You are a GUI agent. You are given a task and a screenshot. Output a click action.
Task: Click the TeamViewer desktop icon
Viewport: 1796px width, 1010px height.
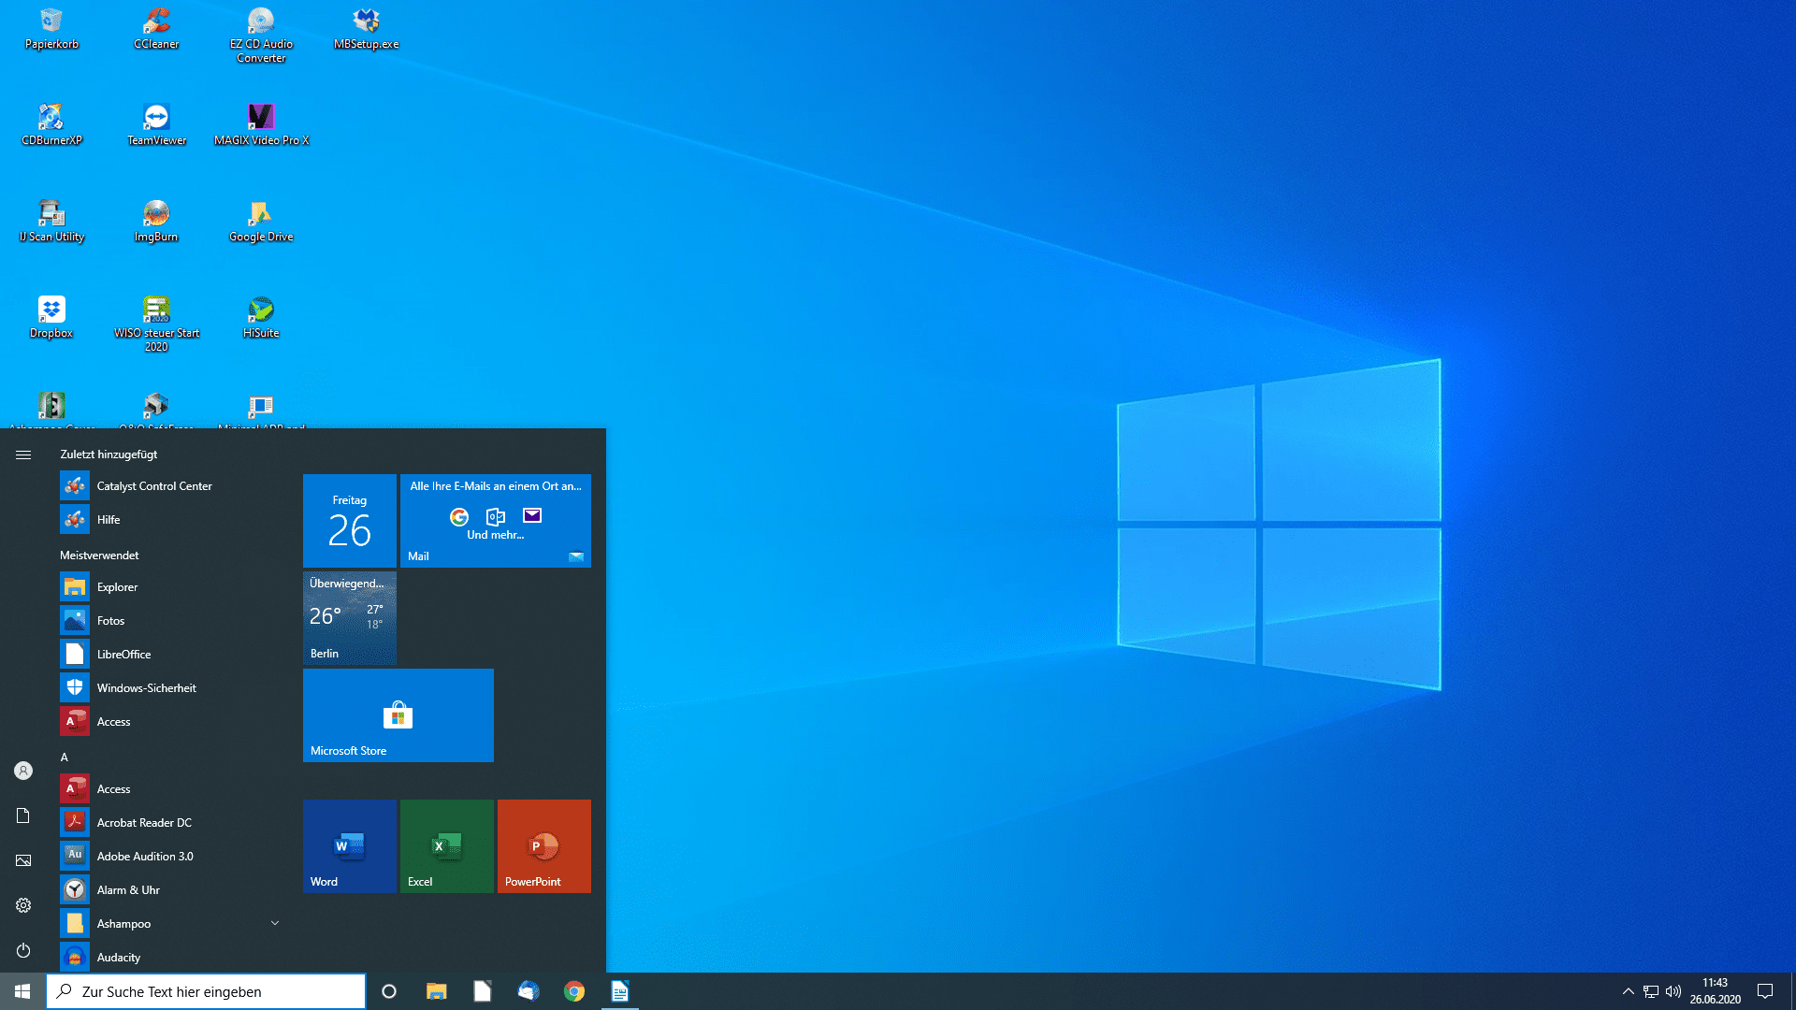pos(156,124)
